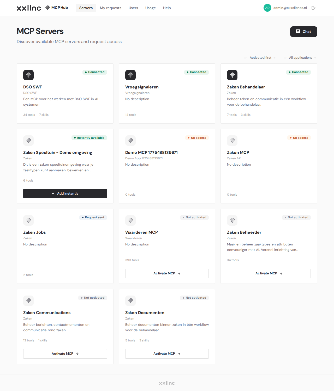Click the logout icon next to admin email
The width and height of the screenshot is (334, 391).
point(314,8)
